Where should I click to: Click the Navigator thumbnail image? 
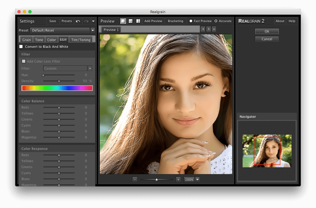pyautogui.click(x=267, y=151)
